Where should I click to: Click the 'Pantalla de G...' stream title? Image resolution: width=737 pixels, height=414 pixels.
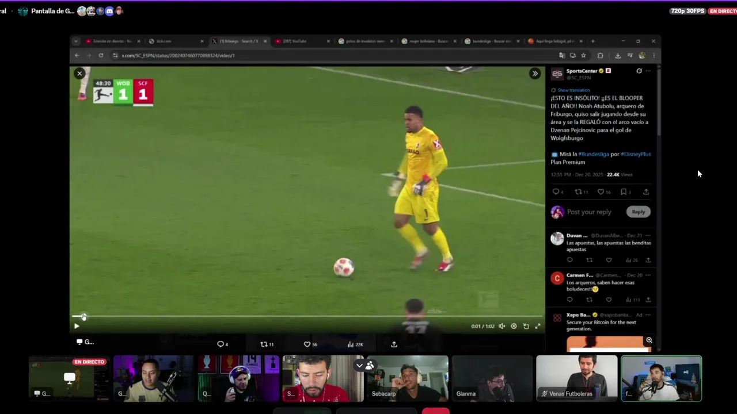[52, 11]
